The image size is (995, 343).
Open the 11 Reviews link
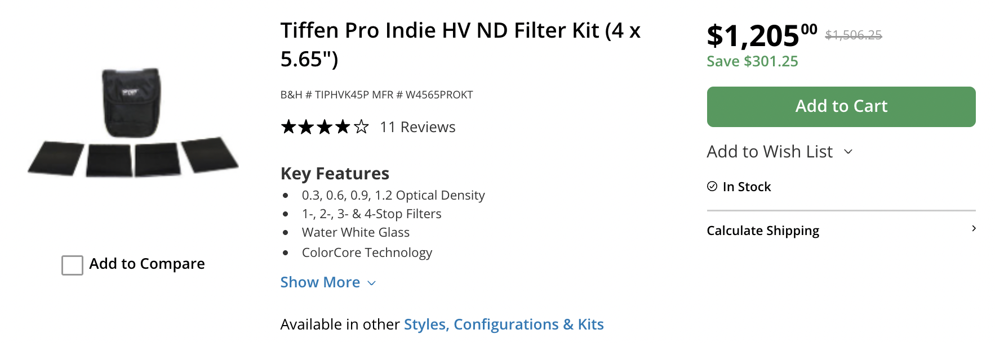417,127
